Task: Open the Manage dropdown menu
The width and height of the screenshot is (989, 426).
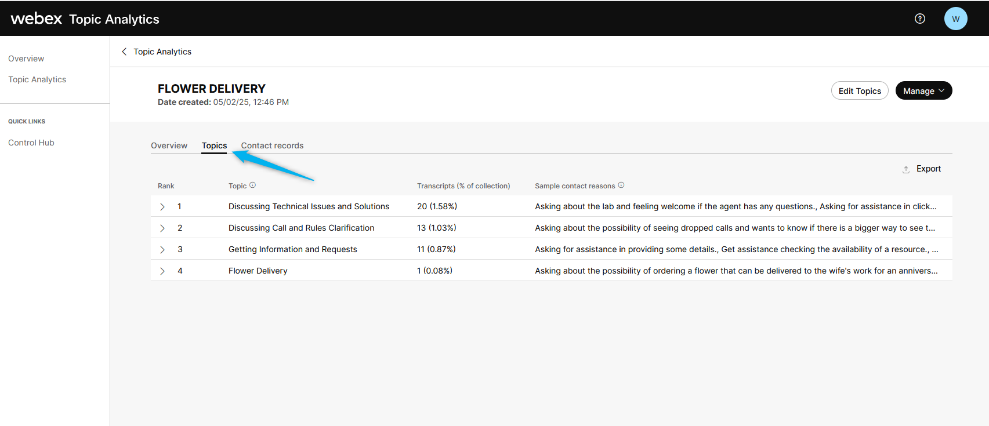Action: click(x=923, y=91)
